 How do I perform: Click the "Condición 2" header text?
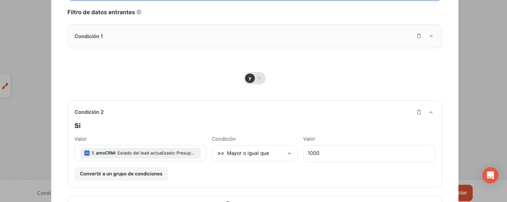[x=89, y=112]
